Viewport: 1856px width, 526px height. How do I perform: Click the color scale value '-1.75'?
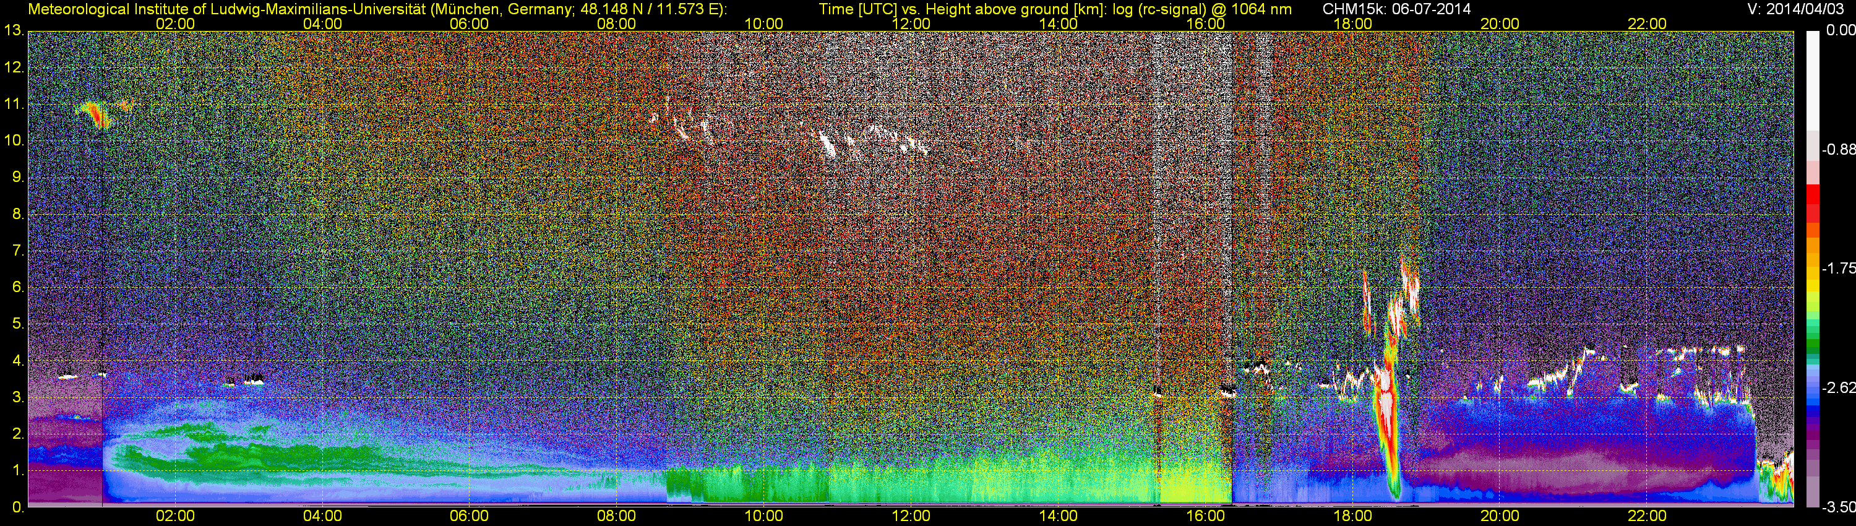1838,268
